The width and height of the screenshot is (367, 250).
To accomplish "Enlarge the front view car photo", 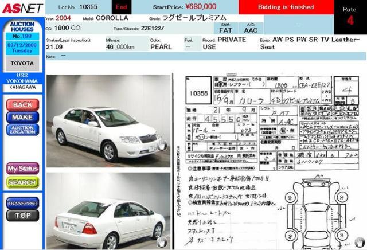I will [x=108, y=121].
